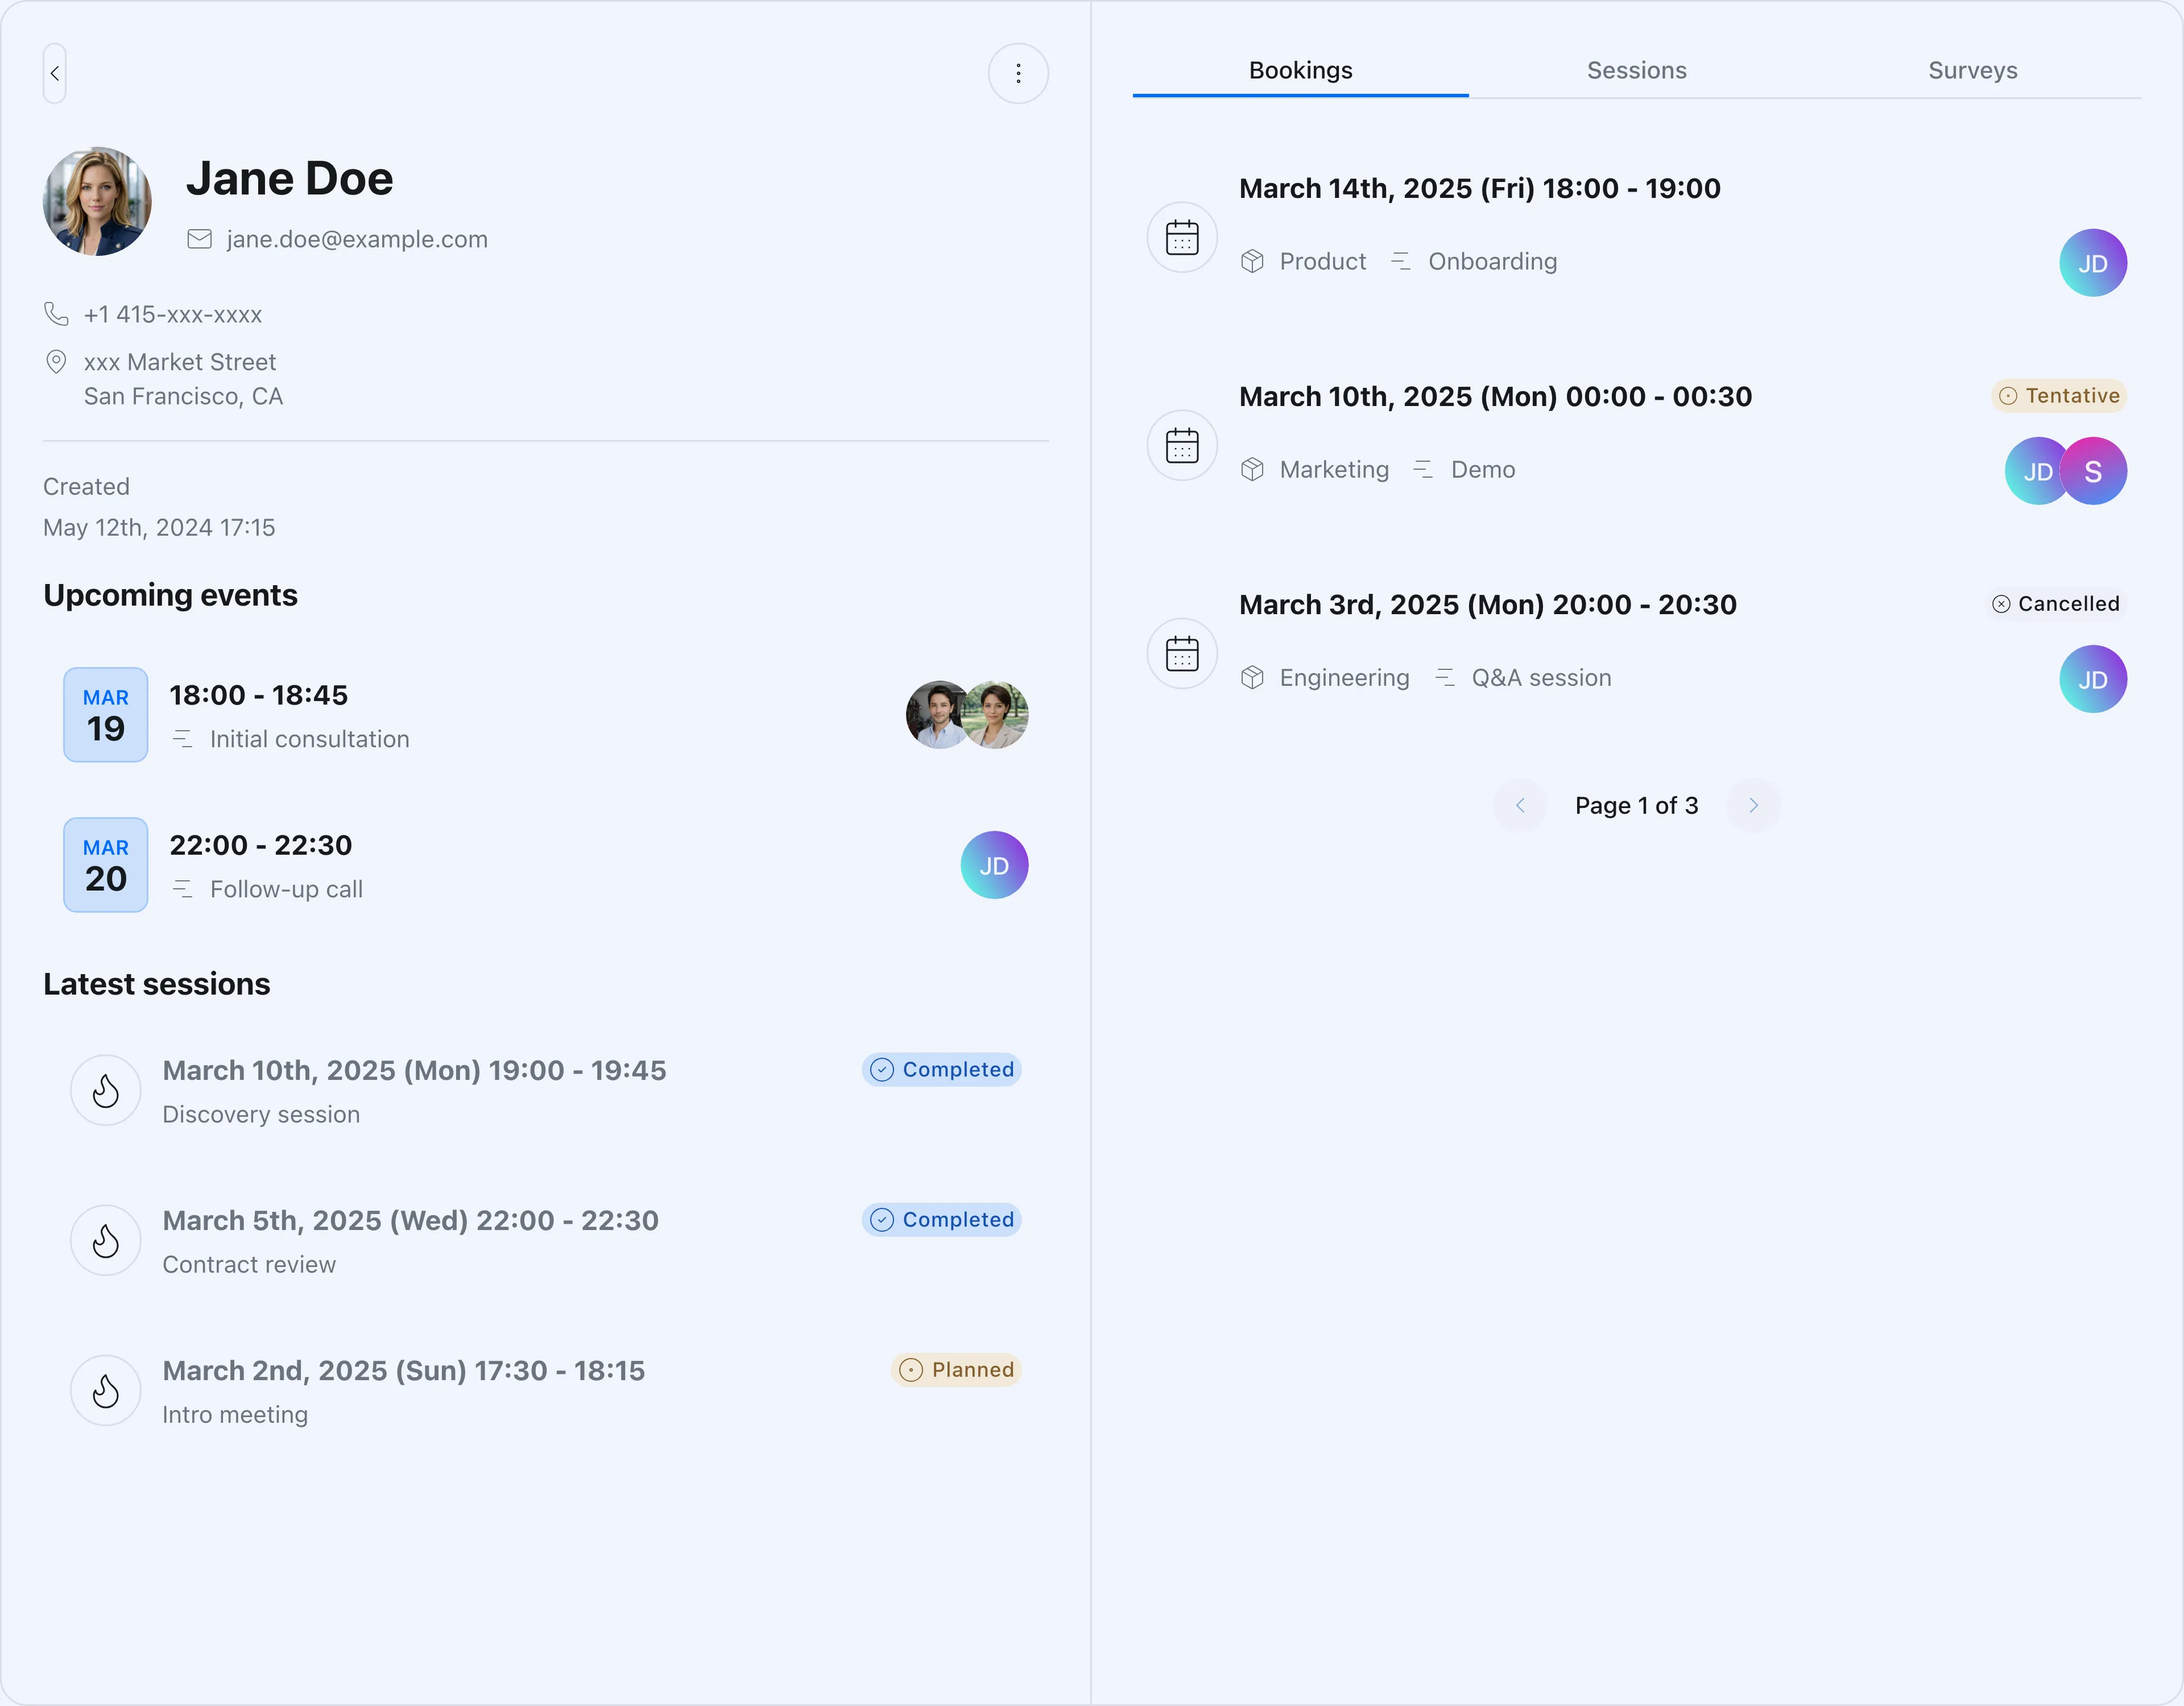2184x1706 pixels.
Task: Click Completed badge on Contract review
Action: point(941,1220)
